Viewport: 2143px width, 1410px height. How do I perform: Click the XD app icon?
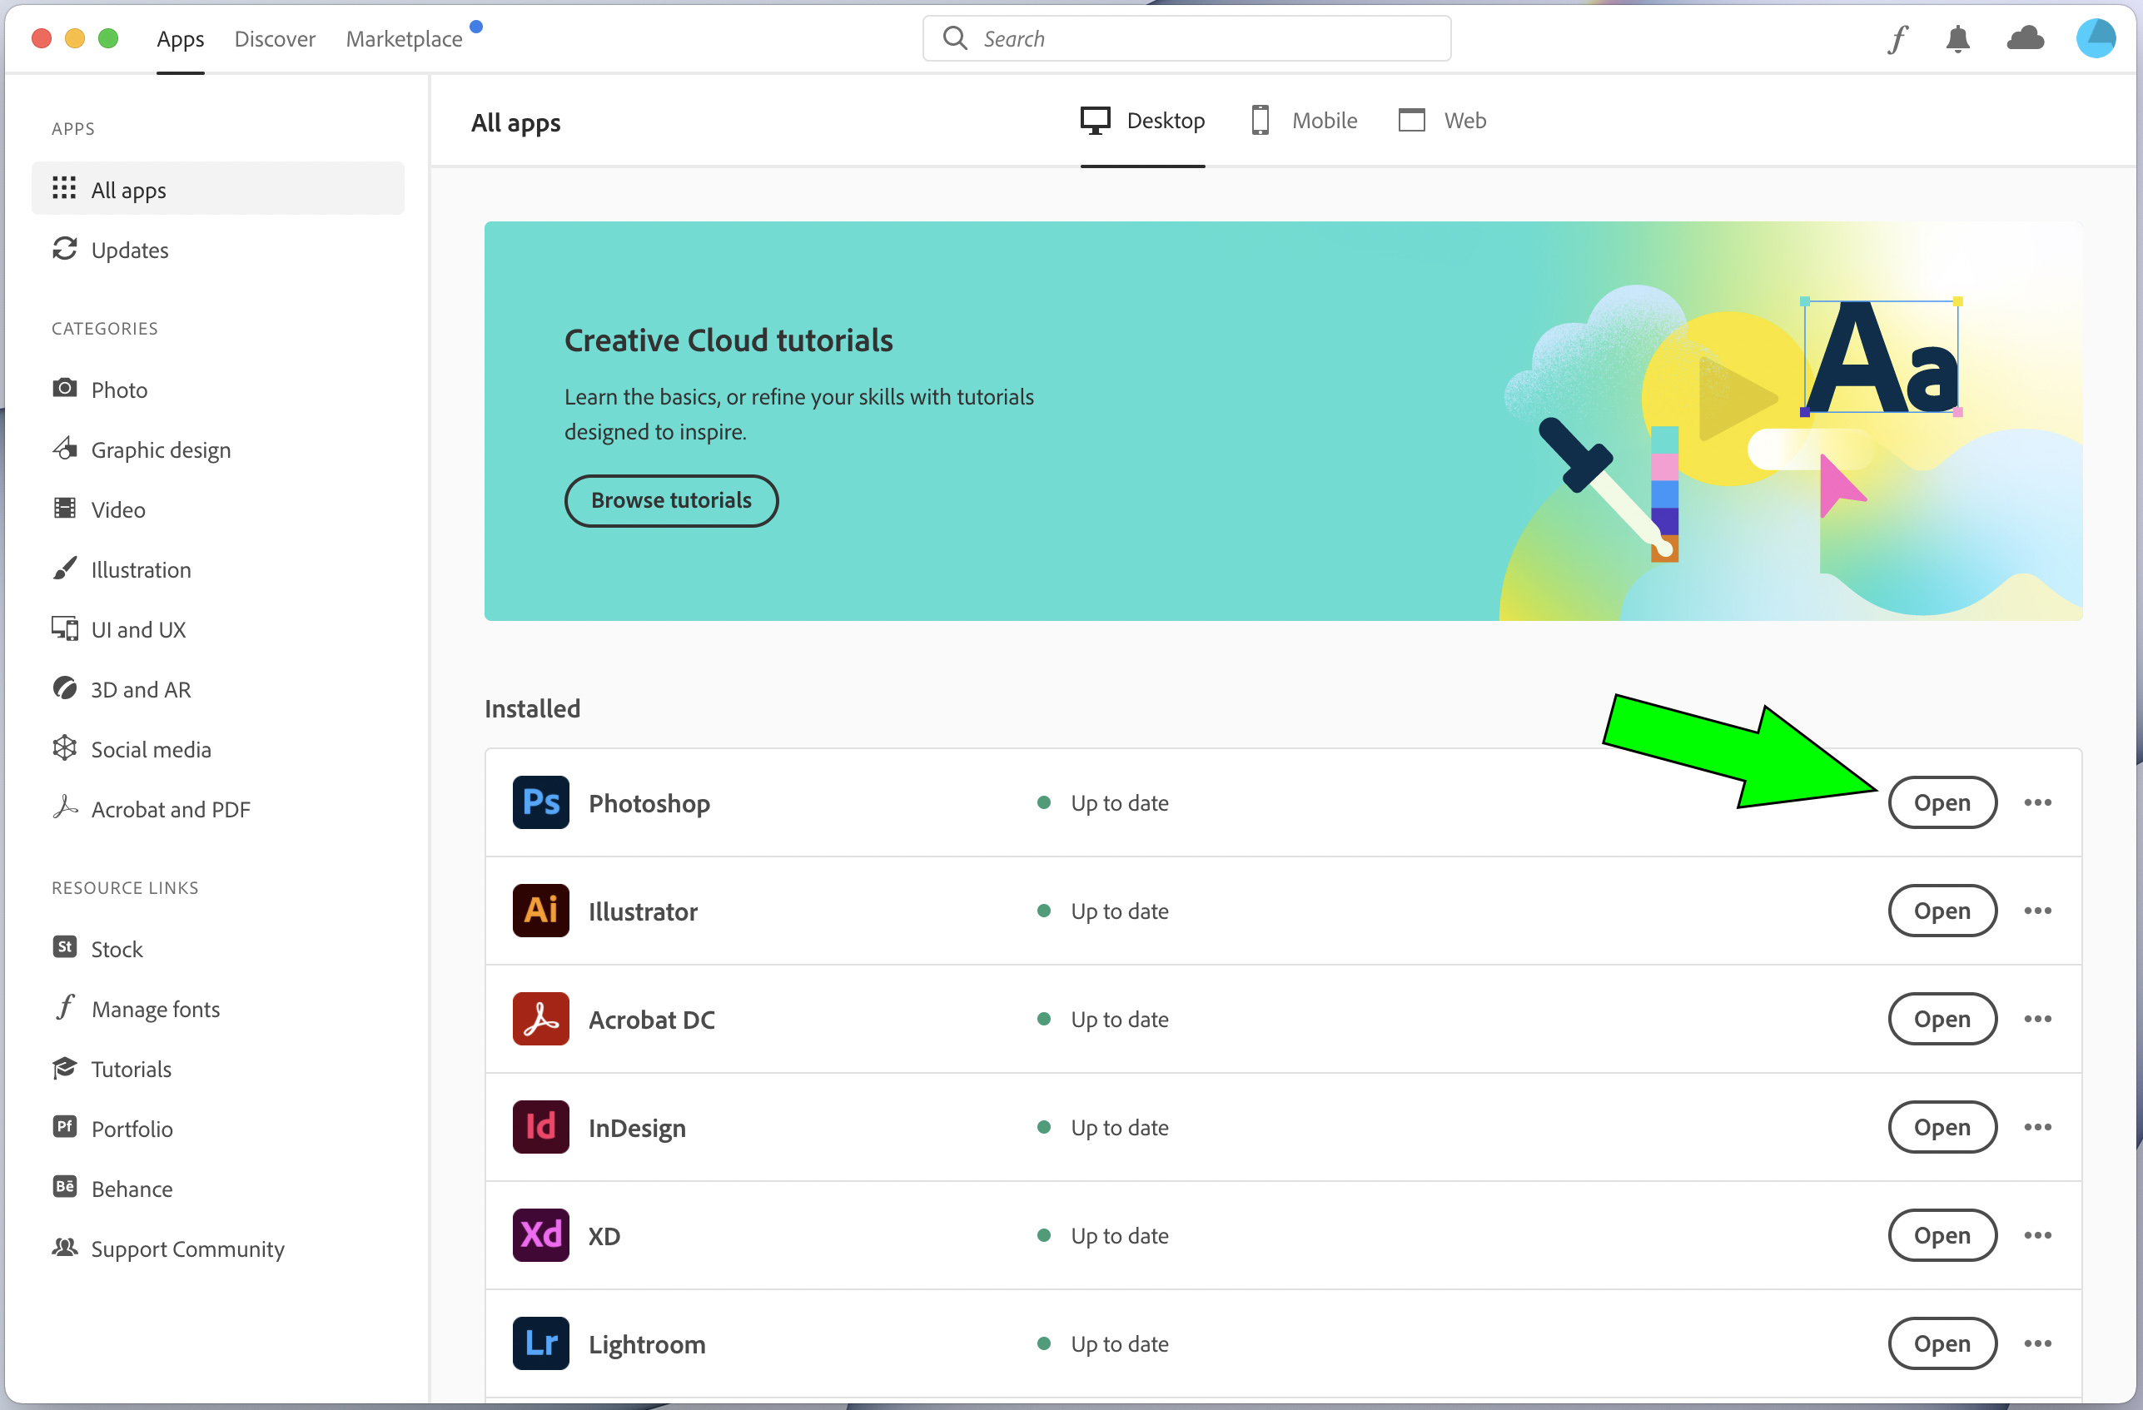(x=540, y=1234)
